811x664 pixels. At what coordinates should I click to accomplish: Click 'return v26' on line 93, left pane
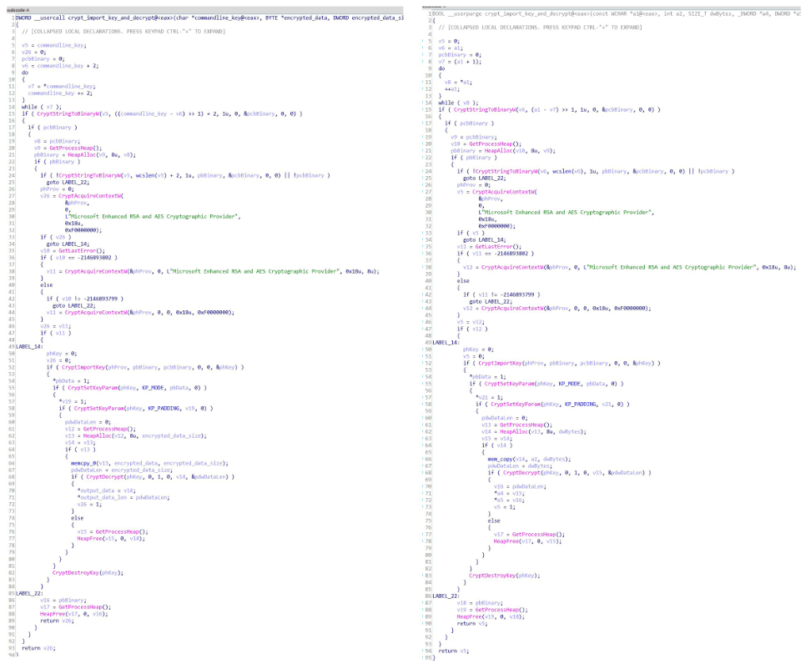point(38,648)
